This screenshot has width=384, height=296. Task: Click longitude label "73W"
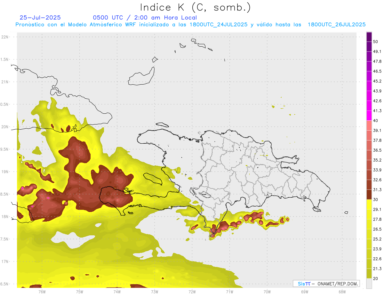click(x=155, y=292)
